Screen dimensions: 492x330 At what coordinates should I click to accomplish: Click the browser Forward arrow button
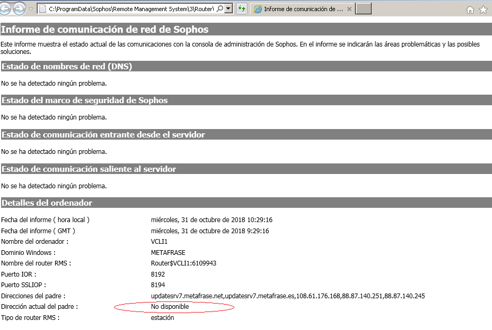20,9
